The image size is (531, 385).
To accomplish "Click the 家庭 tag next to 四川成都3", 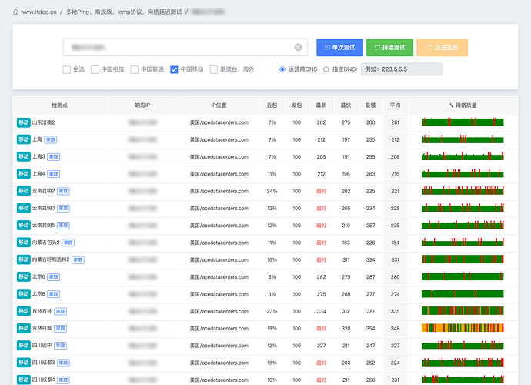I will pos(63,363).
